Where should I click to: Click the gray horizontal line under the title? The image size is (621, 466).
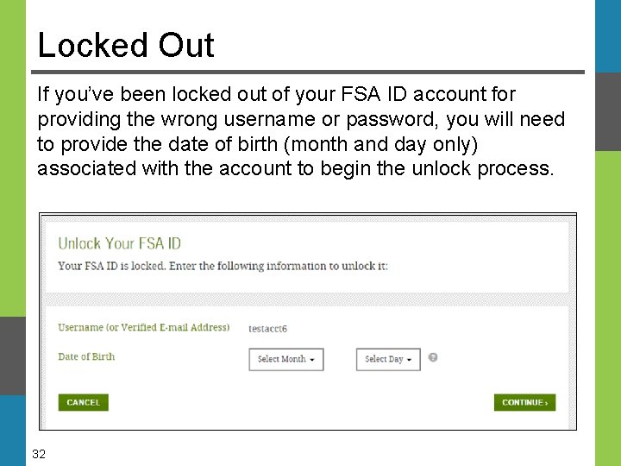coord(310,72)
